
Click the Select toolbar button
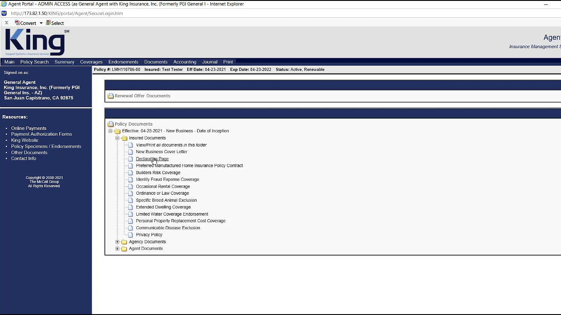tap(55, 23)
